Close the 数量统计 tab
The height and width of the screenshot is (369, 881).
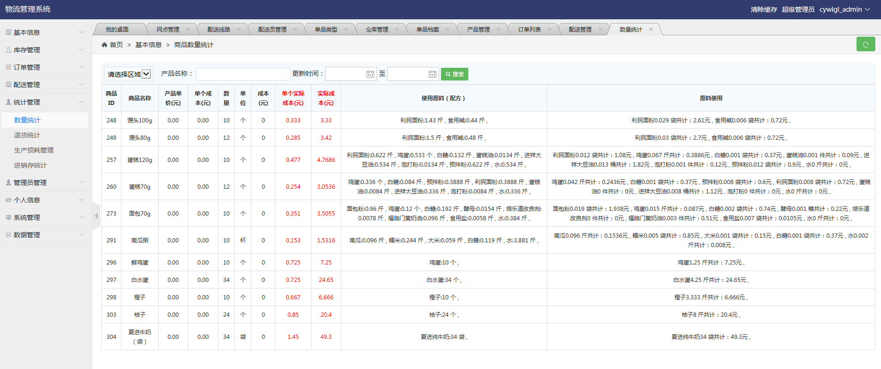[651, 29]
